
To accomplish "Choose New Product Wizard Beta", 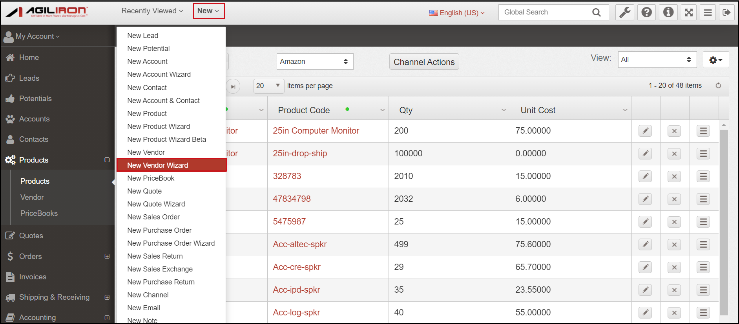I will [166, 139].
